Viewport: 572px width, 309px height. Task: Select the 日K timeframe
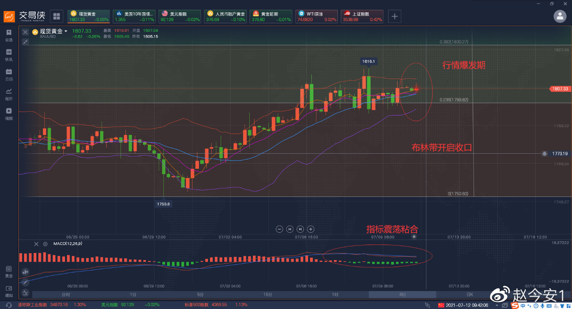coord(470,294)
